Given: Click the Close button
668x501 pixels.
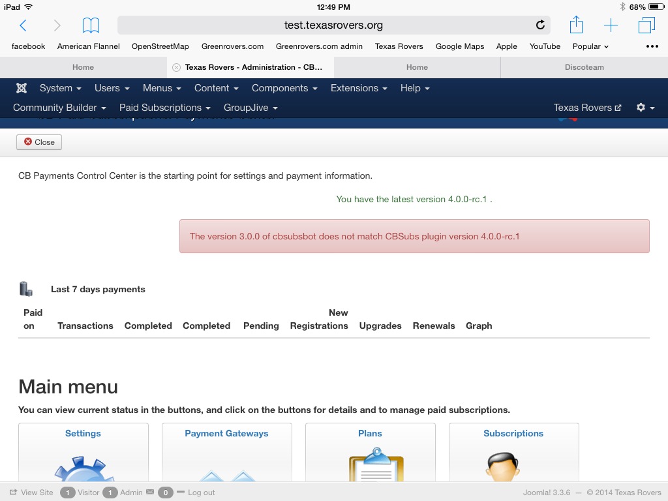Looking at the screenshot, I should point(39,142).
